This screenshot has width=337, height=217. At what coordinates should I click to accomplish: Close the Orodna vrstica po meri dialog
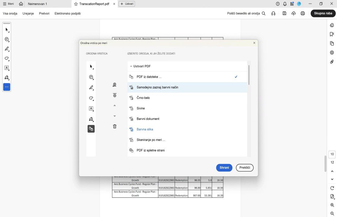point(254,43)
